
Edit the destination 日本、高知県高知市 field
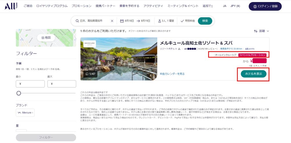(x=91, y=21)
